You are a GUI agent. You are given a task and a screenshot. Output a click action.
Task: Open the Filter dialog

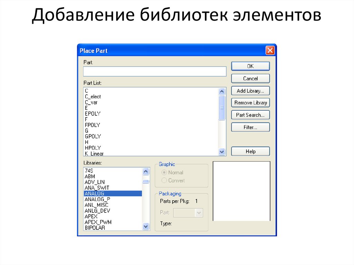pyautogui.click(x=250, y=127)
